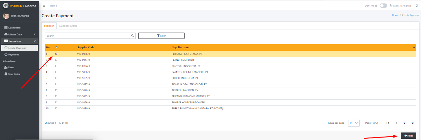Click the sort arrow in table header

pyautogui.click(x=414, y=47)
